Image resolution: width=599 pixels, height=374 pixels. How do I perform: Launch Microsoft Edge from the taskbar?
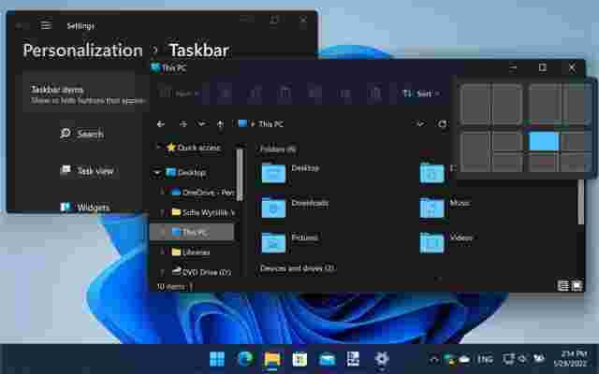point(245,359)
